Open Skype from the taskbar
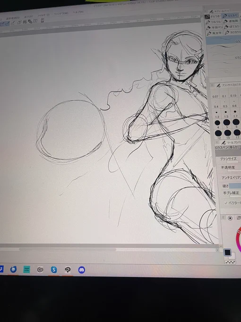This screenshot has width=241, height=322. (54, 269)
